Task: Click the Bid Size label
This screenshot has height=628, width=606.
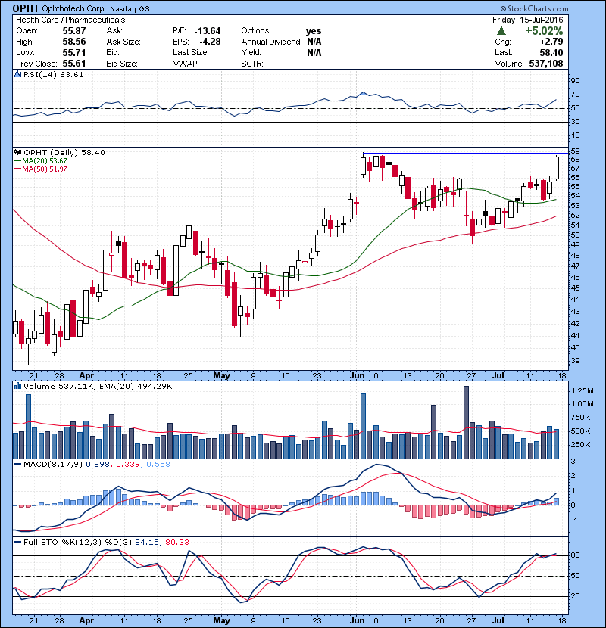Action: tap(122, 64)
